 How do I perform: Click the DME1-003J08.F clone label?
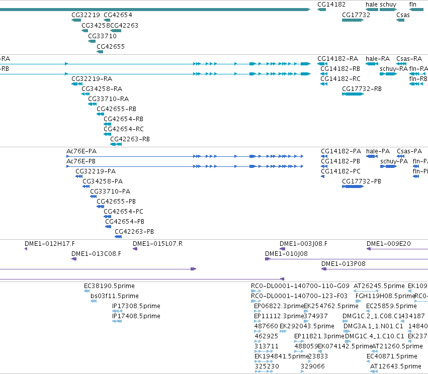[303, 244]
